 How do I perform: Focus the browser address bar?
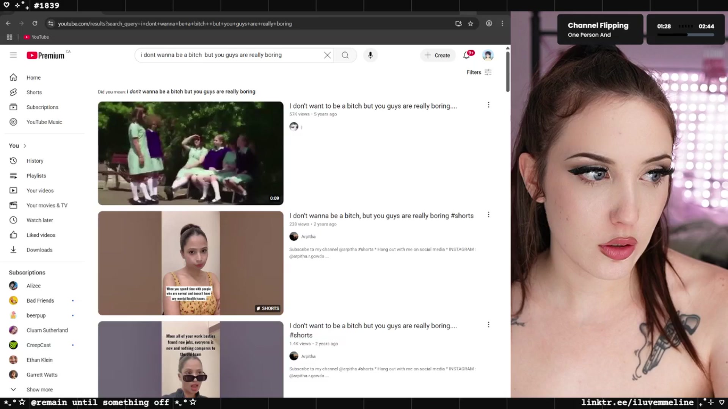(x=250, y=23)
